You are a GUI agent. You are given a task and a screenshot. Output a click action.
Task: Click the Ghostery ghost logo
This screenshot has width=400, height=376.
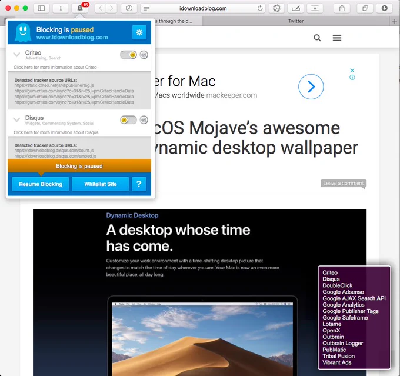tap(23, 32)
